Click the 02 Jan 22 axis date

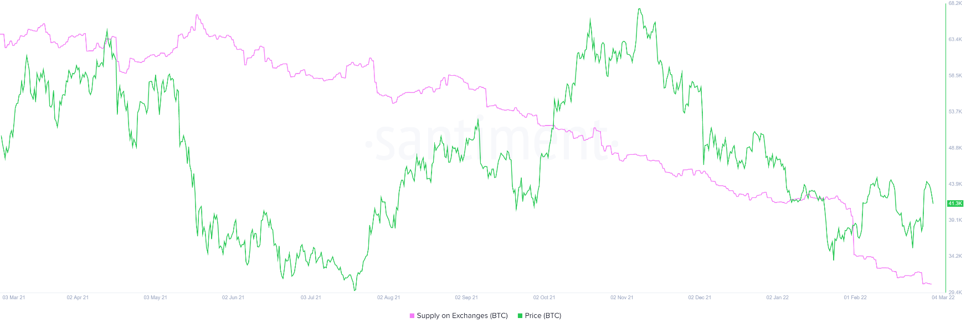pos(778,298)
